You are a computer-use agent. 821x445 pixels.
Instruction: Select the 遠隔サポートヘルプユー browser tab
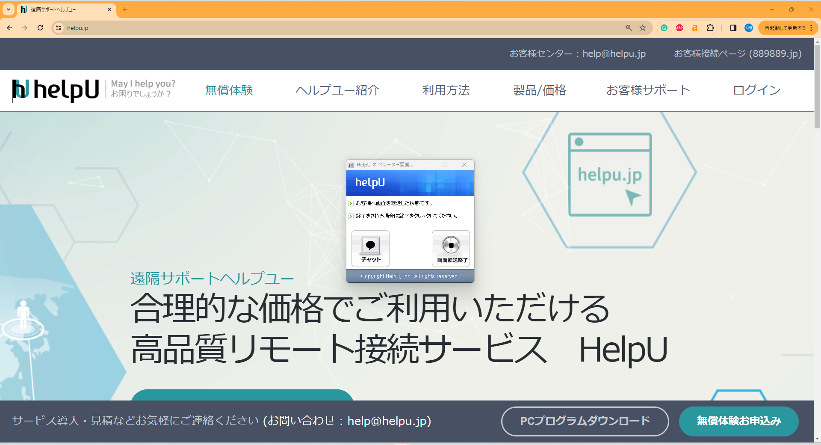pyautogui.click(x=66, y=9)
